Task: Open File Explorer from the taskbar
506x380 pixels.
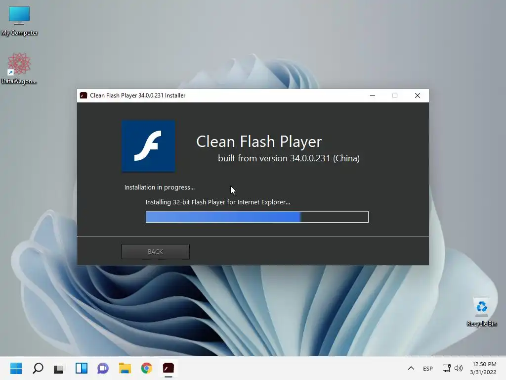Action: click(x=125, y=368)
